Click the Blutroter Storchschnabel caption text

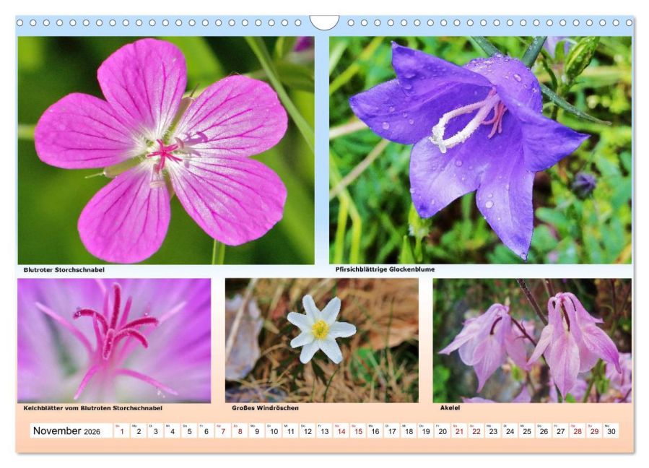[x=64, y=269]
